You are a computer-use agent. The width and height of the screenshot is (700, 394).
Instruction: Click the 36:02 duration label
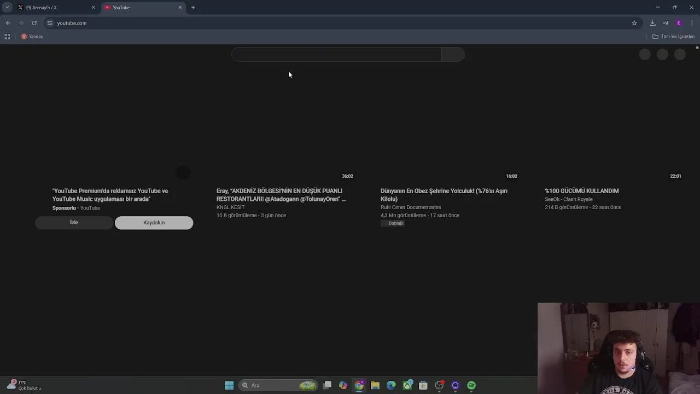(347, 176)
